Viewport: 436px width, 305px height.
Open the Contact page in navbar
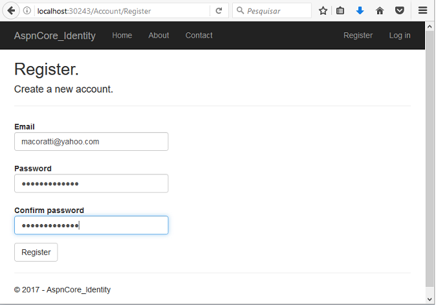click(199, 36)
